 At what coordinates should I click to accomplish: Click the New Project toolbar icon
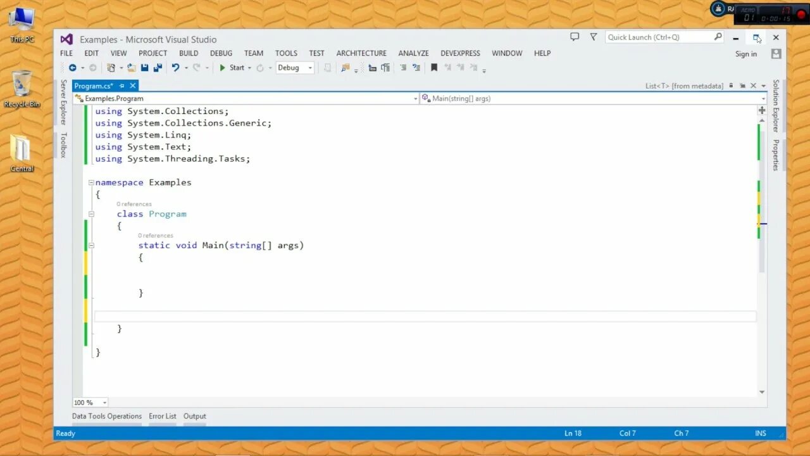click(x=111, y=68)
